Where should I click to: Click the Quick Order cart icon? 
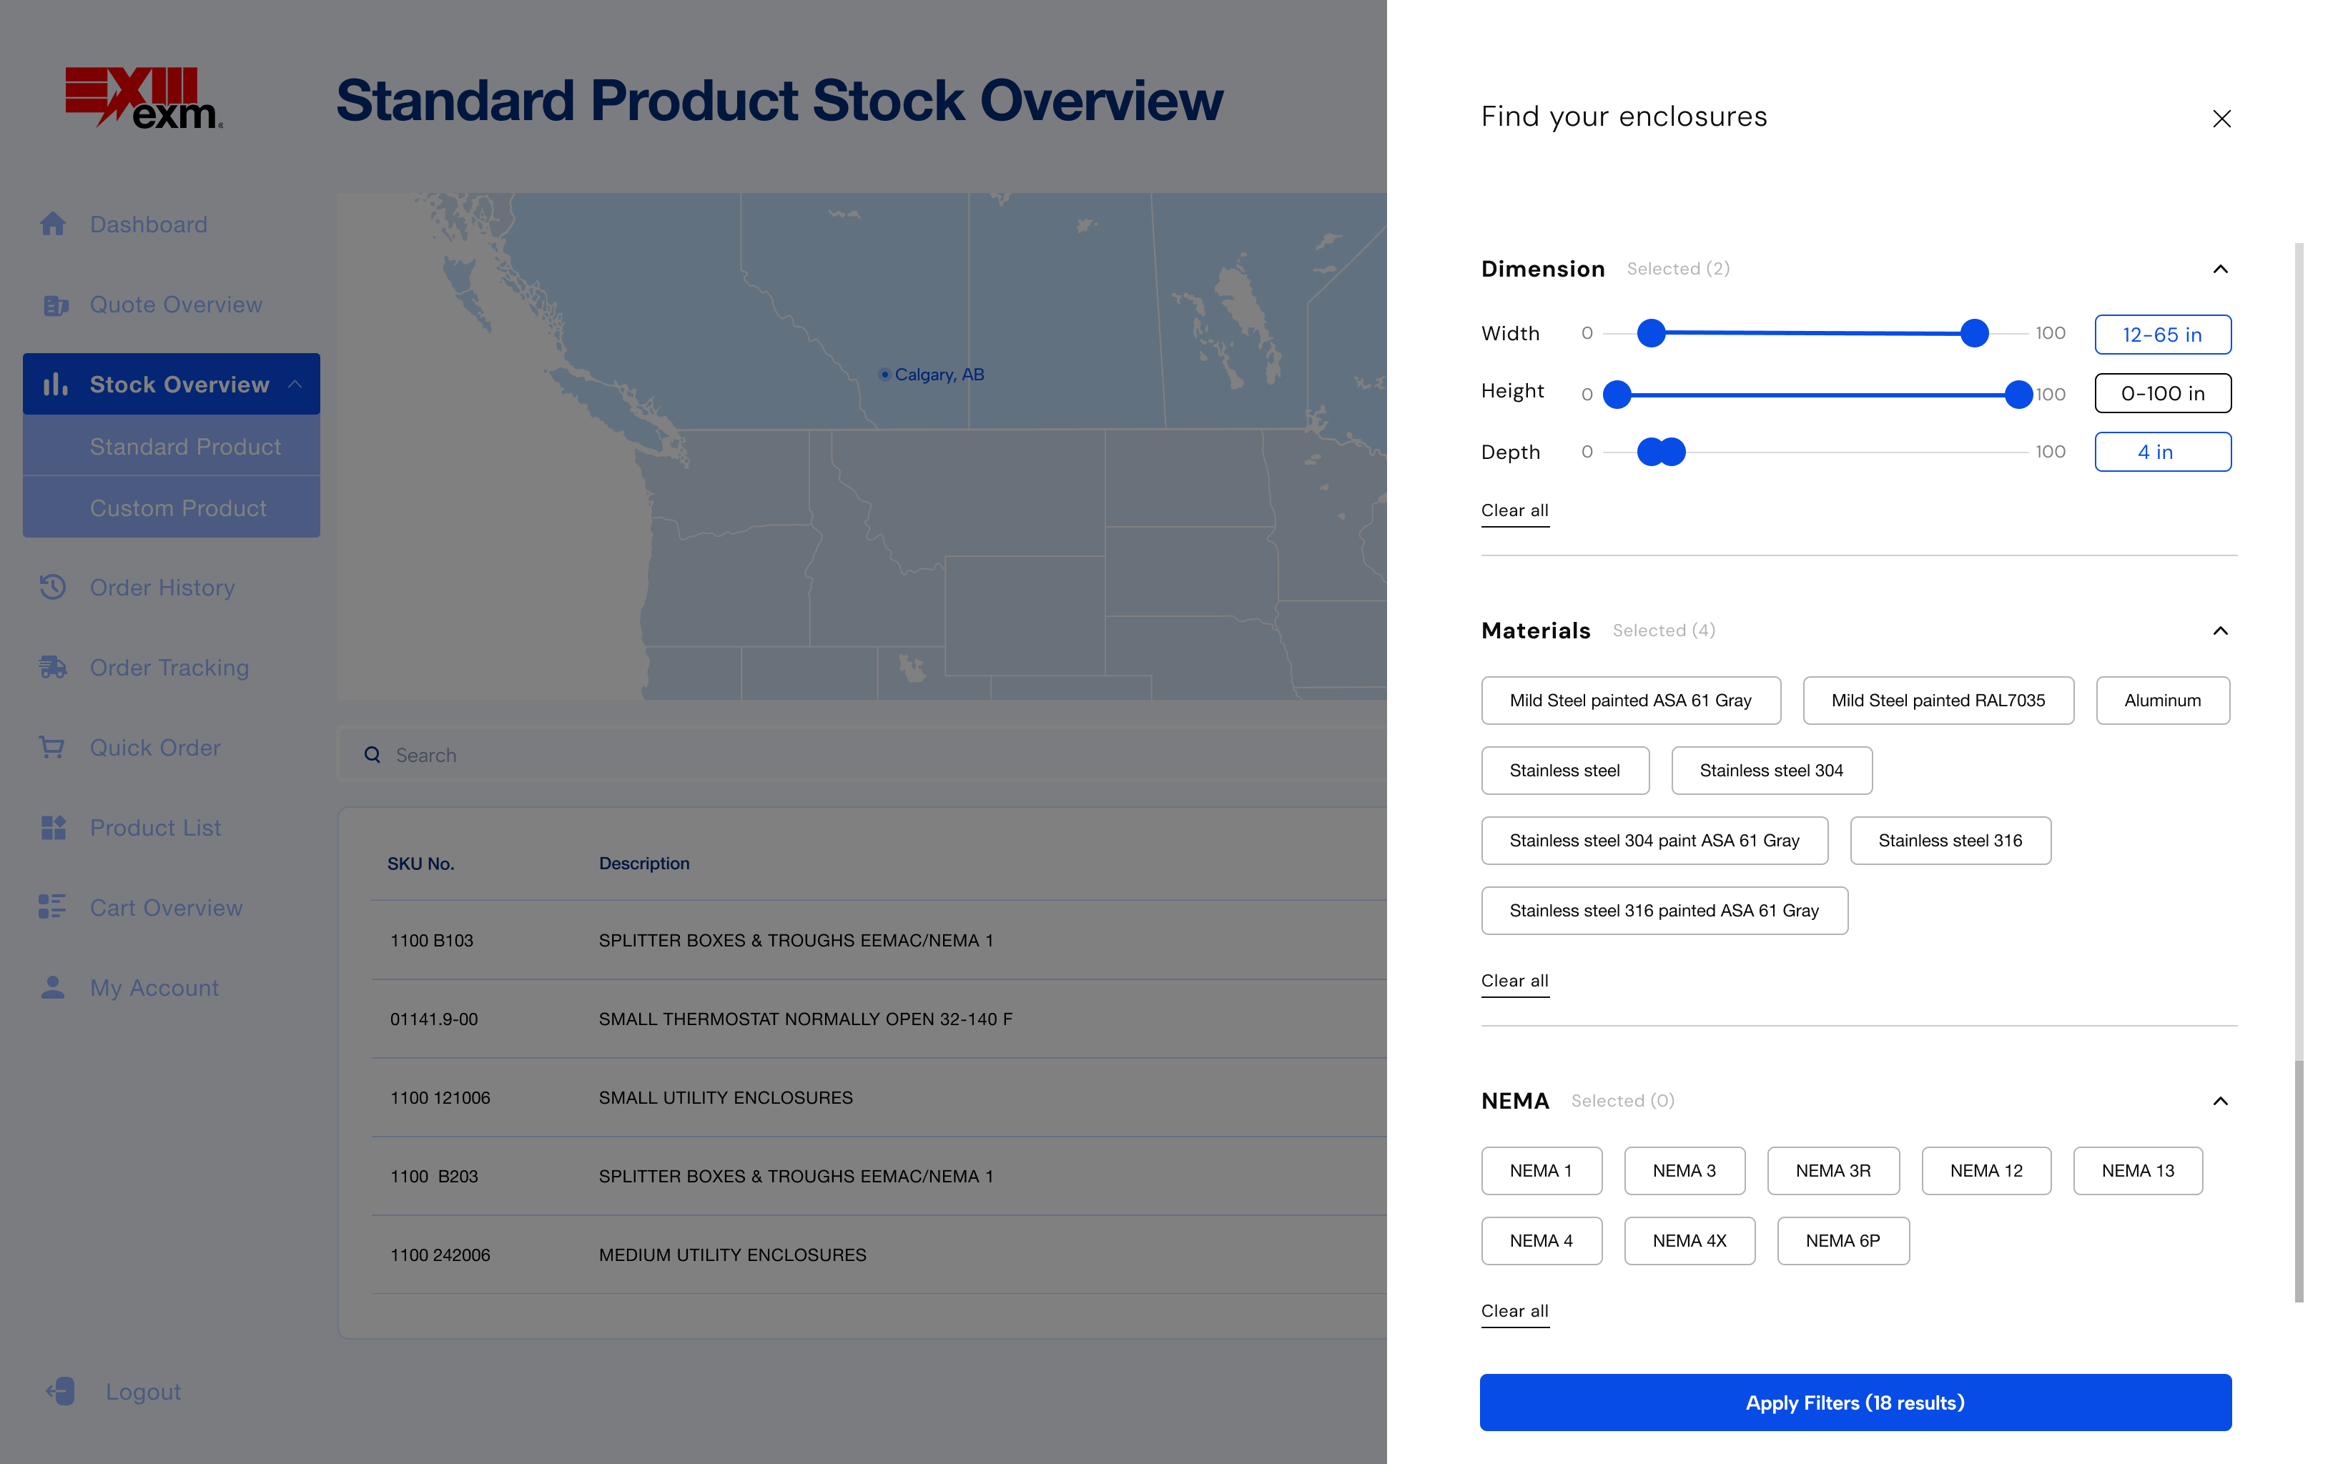[52, 748]
